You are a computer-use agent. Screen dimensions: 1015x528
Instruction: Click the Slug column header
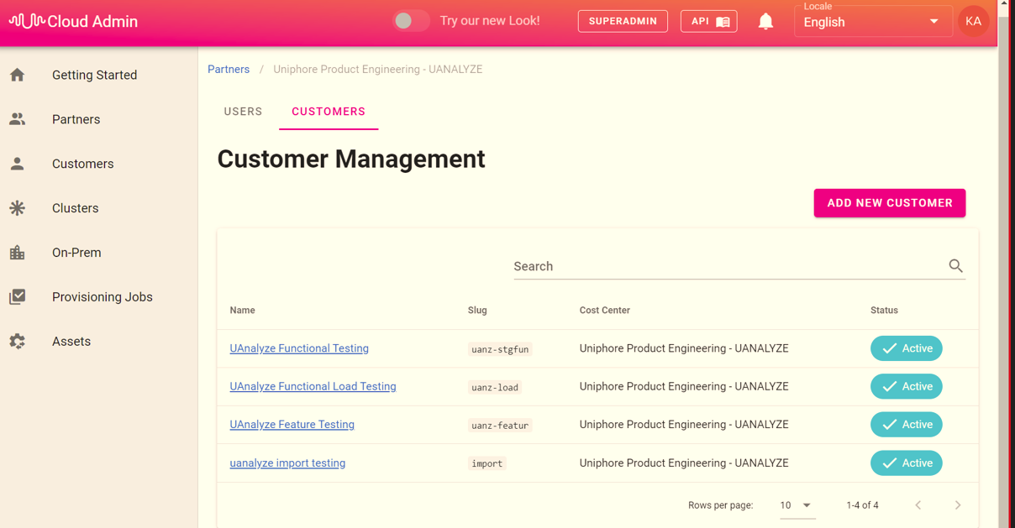(x=477, y=310)
